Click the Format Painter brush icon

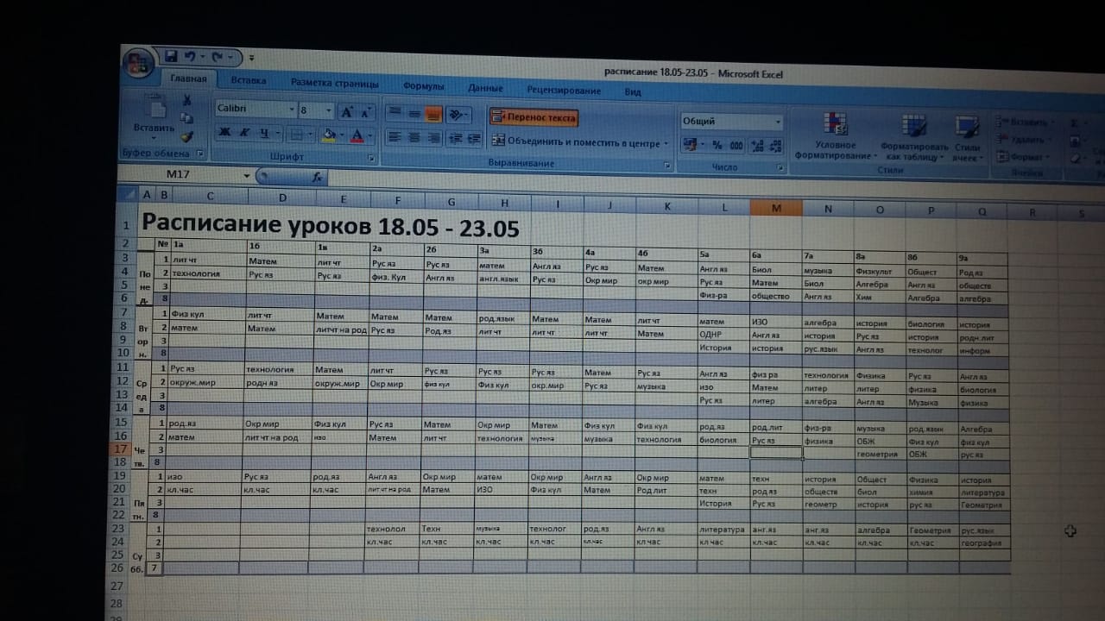tap(186, 136)
